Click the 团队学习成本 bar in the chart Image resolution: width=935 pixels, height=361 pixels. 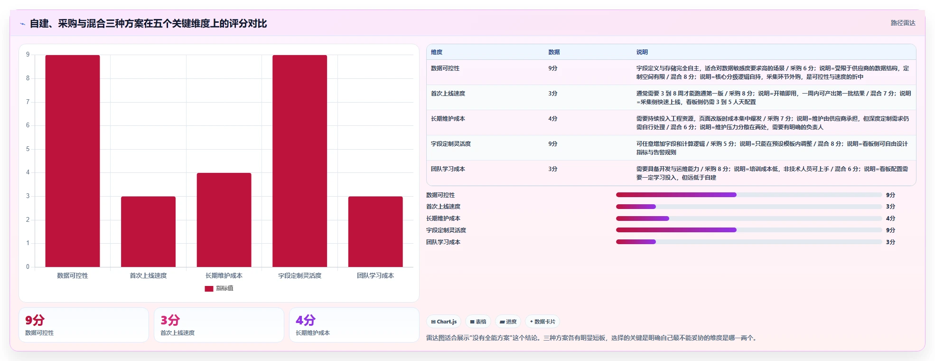point(375,232)
